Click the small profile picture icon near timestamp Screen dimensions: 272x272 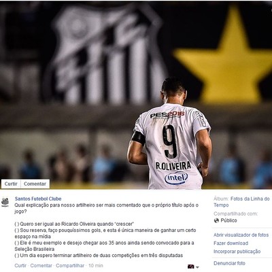tap(191, 267)
